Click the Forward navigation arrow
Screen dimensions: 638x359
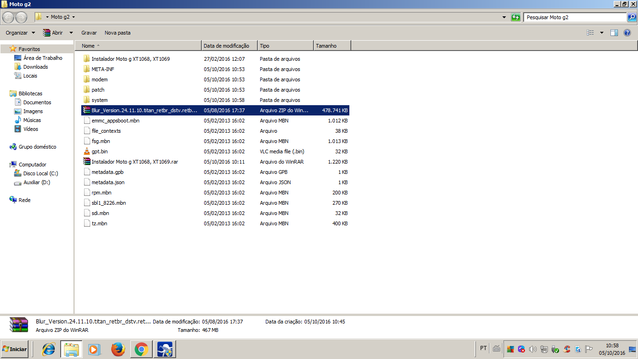(21, 17)
